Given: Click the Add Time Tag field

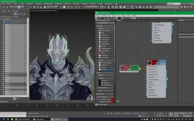Looking at the screenshot, I should [x=145, y=116].
